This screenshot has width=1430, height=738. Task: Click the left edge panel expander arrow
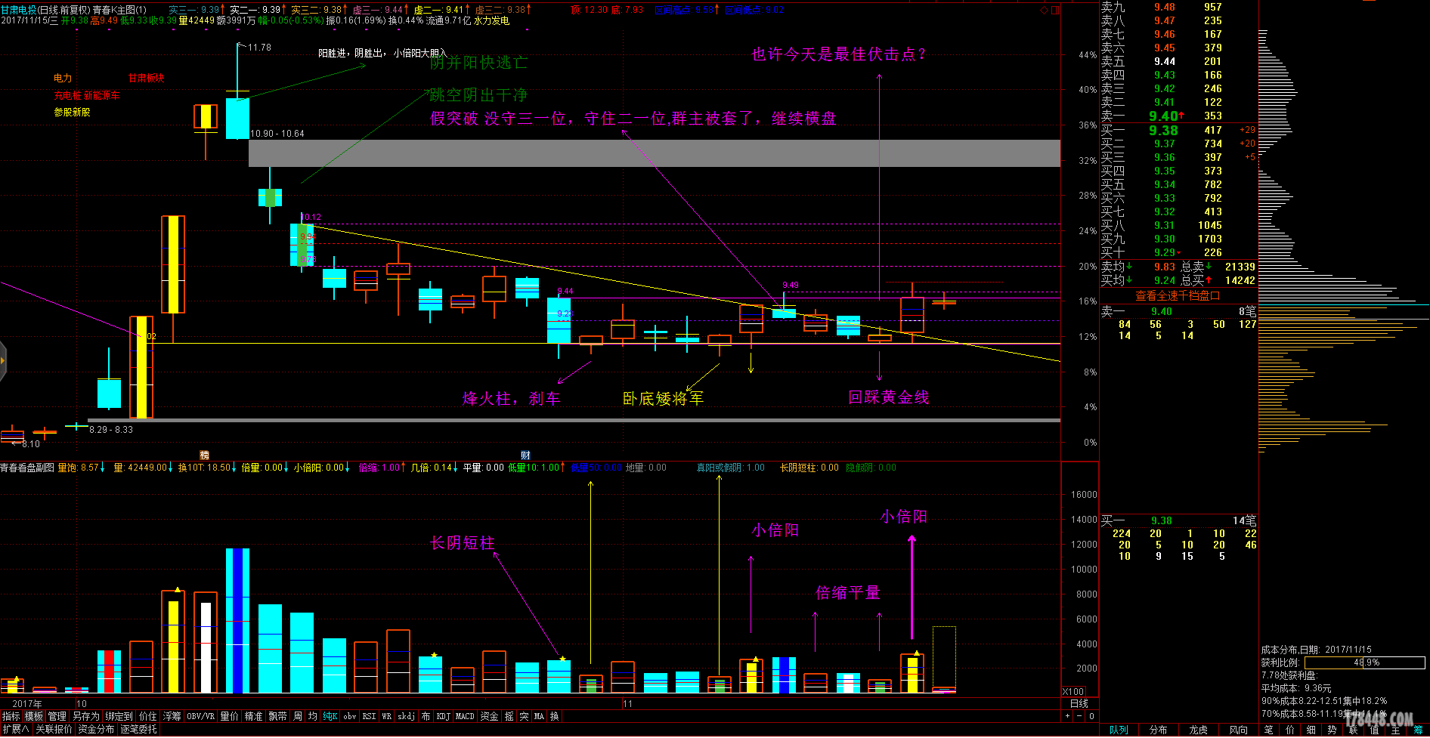pos(3,361)
